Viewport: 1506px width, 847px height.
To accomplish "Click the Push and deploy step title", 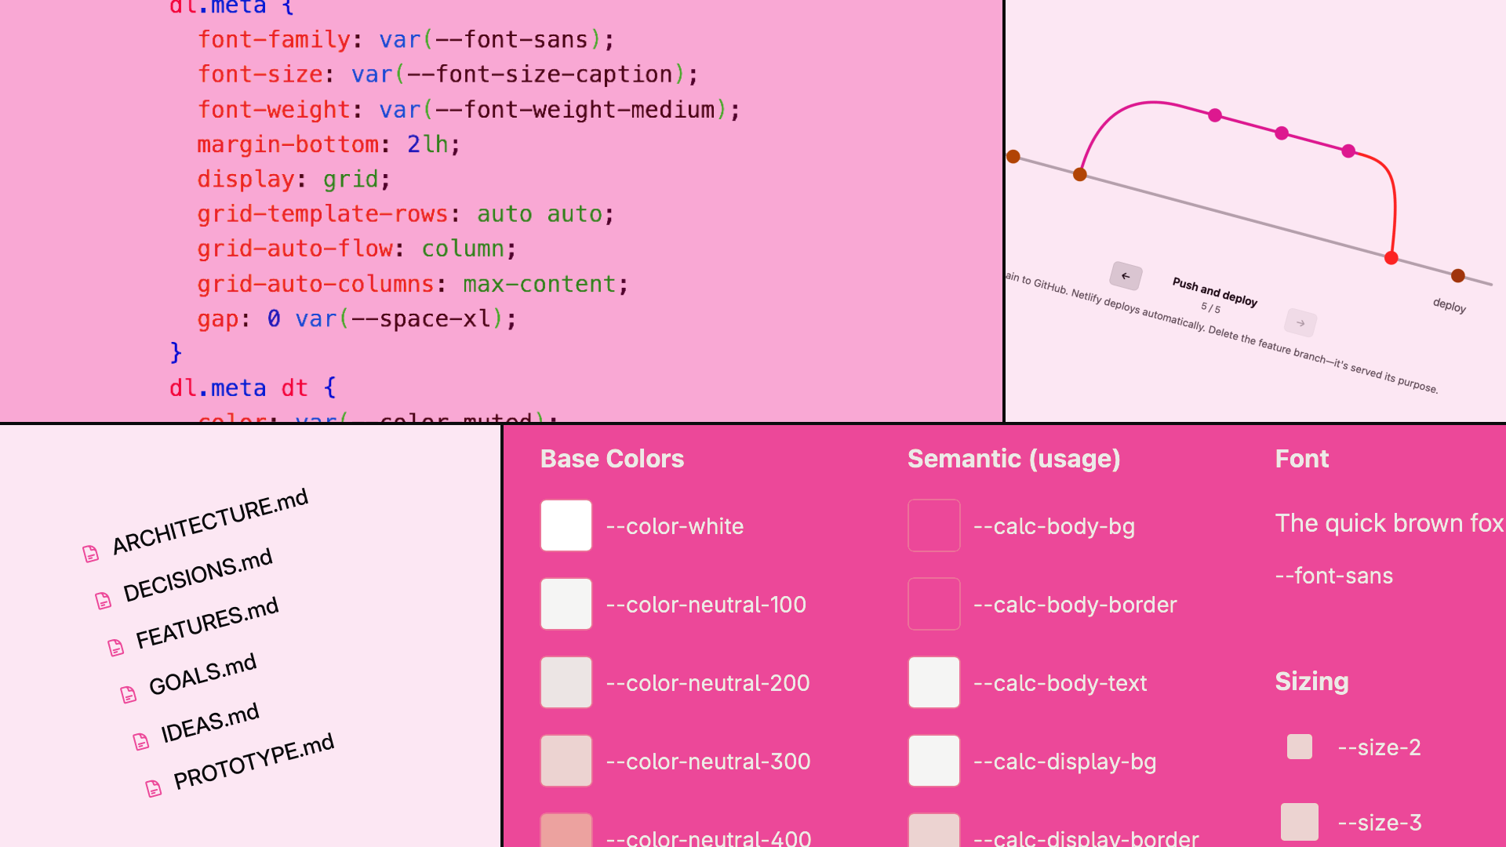I will point(1214,292).
